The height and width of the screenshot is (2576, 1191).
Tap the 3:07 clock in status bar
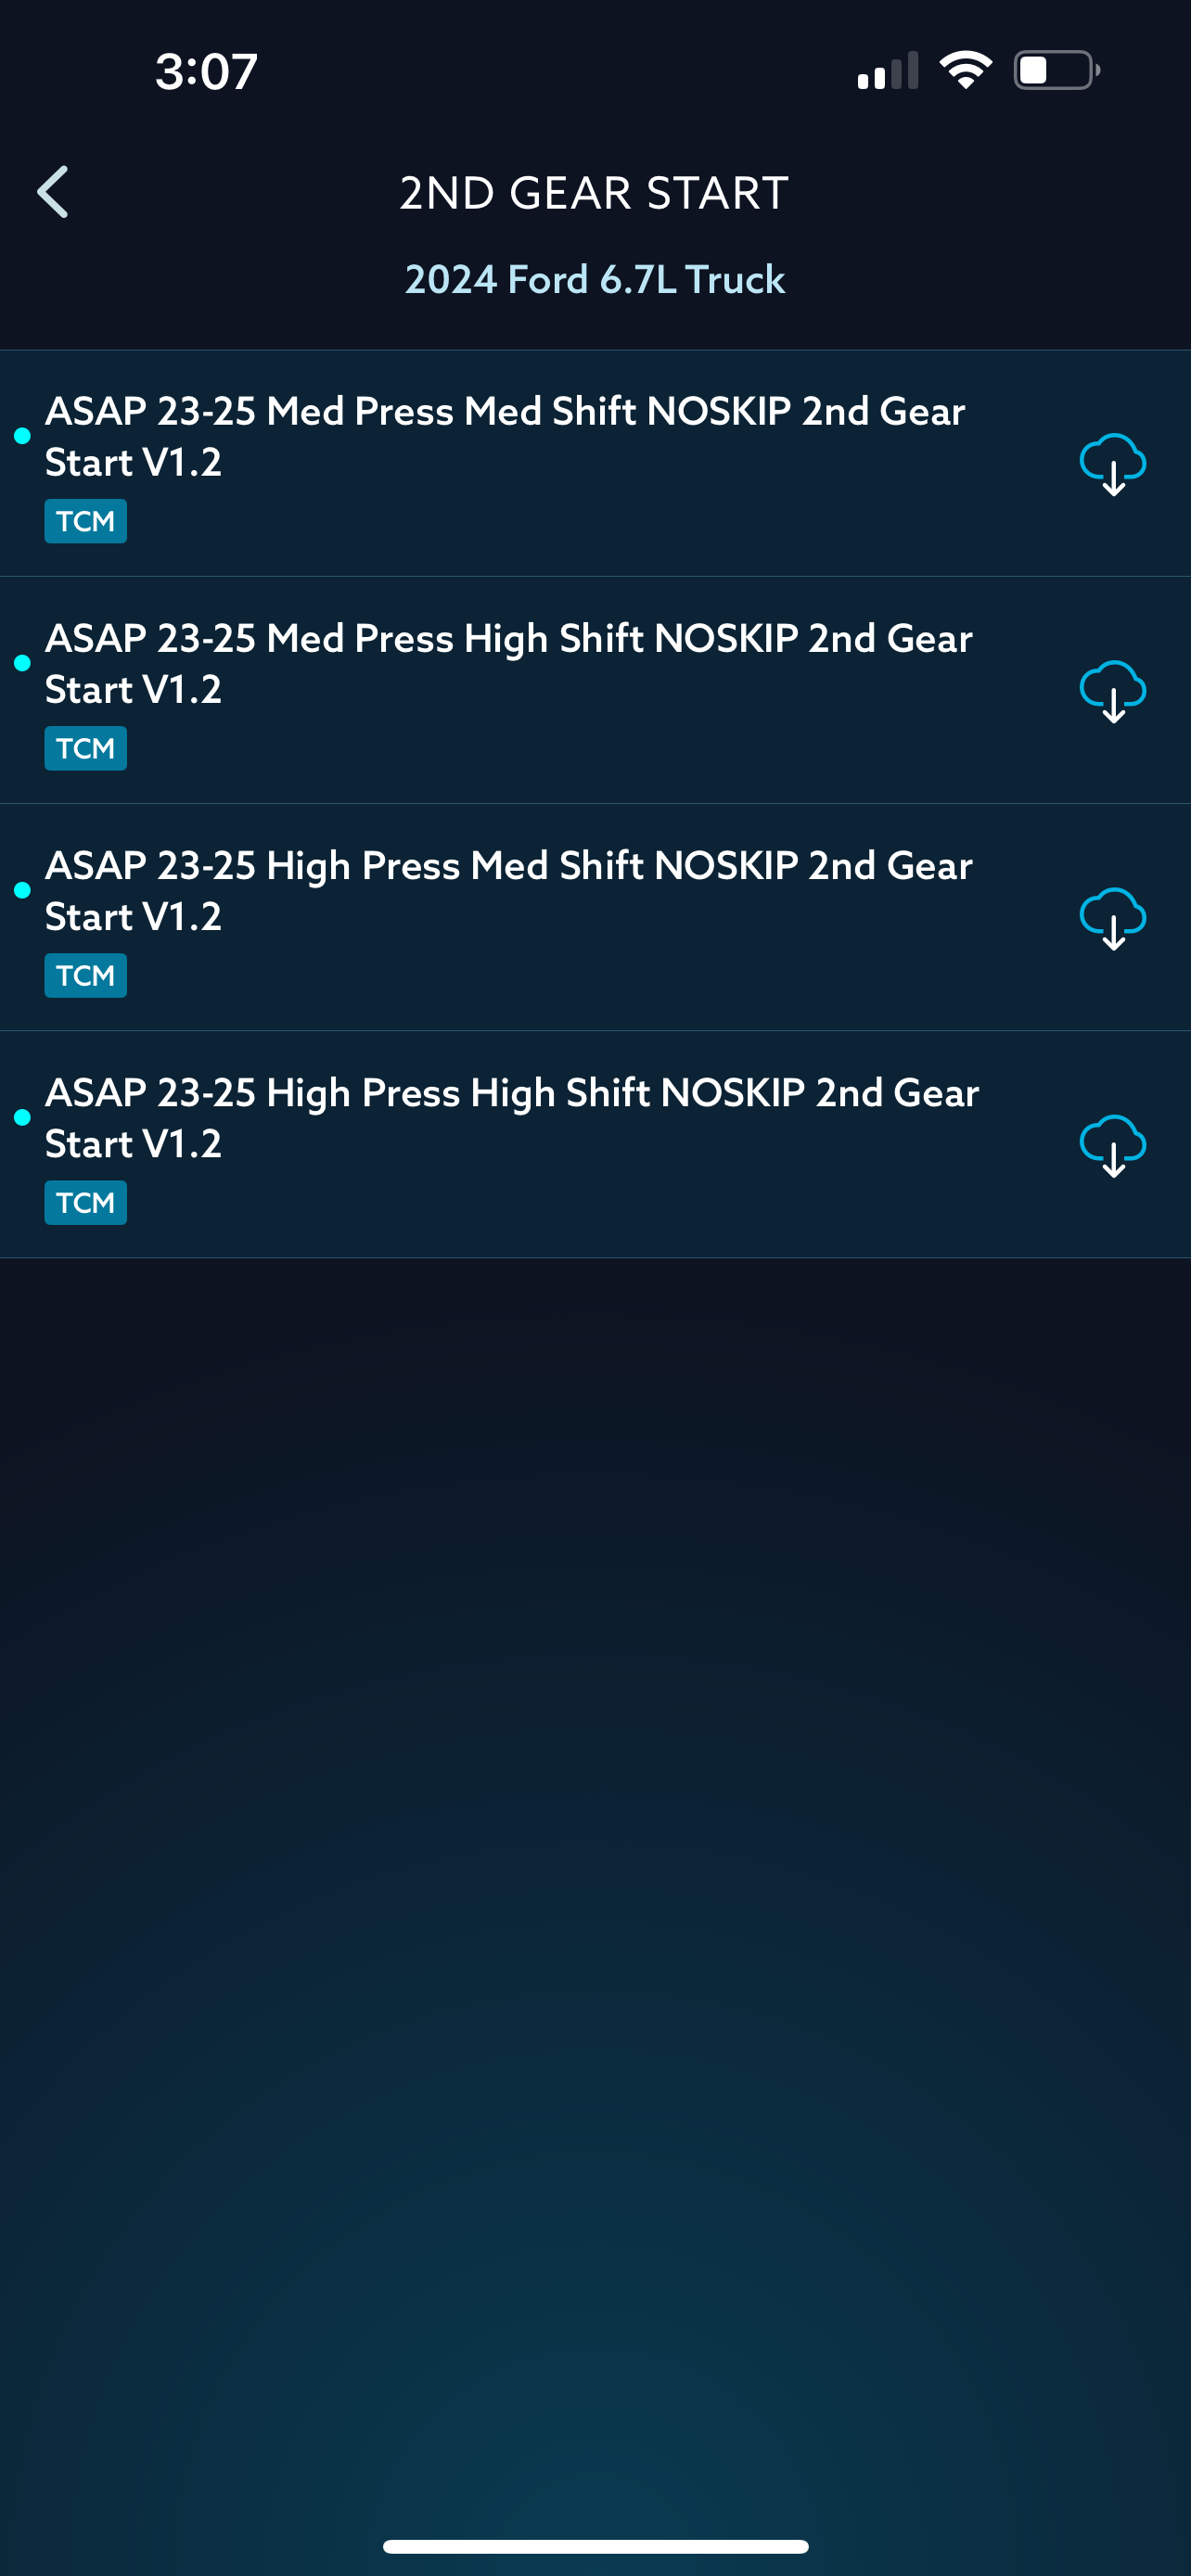tap(207, 72)
